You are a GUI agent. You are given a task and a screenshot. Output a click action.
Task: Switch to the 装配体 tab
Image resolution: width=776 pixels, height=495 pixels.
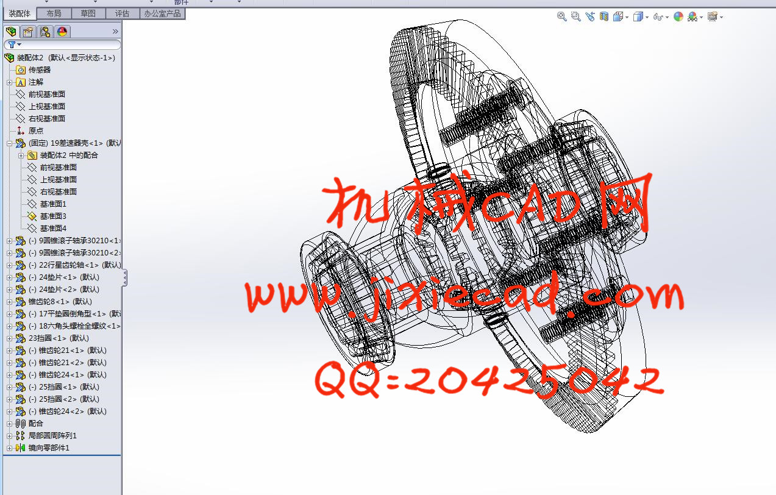point(19,13)
